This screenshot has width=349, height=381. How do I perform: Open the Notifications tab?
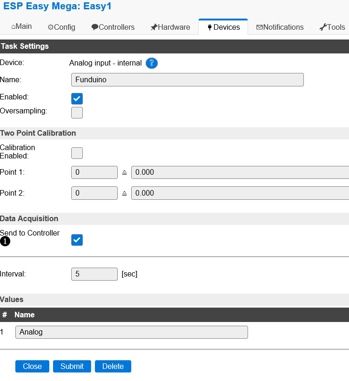tap(280, 27)
